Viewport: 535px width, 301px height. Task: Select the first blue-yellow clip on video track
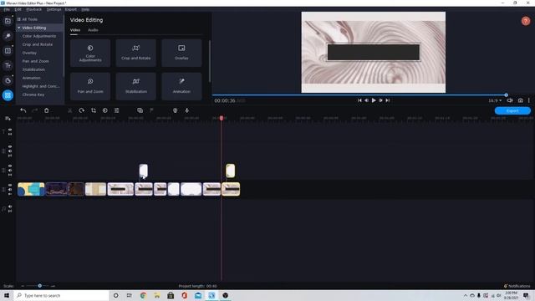click(x=31, y=189)
